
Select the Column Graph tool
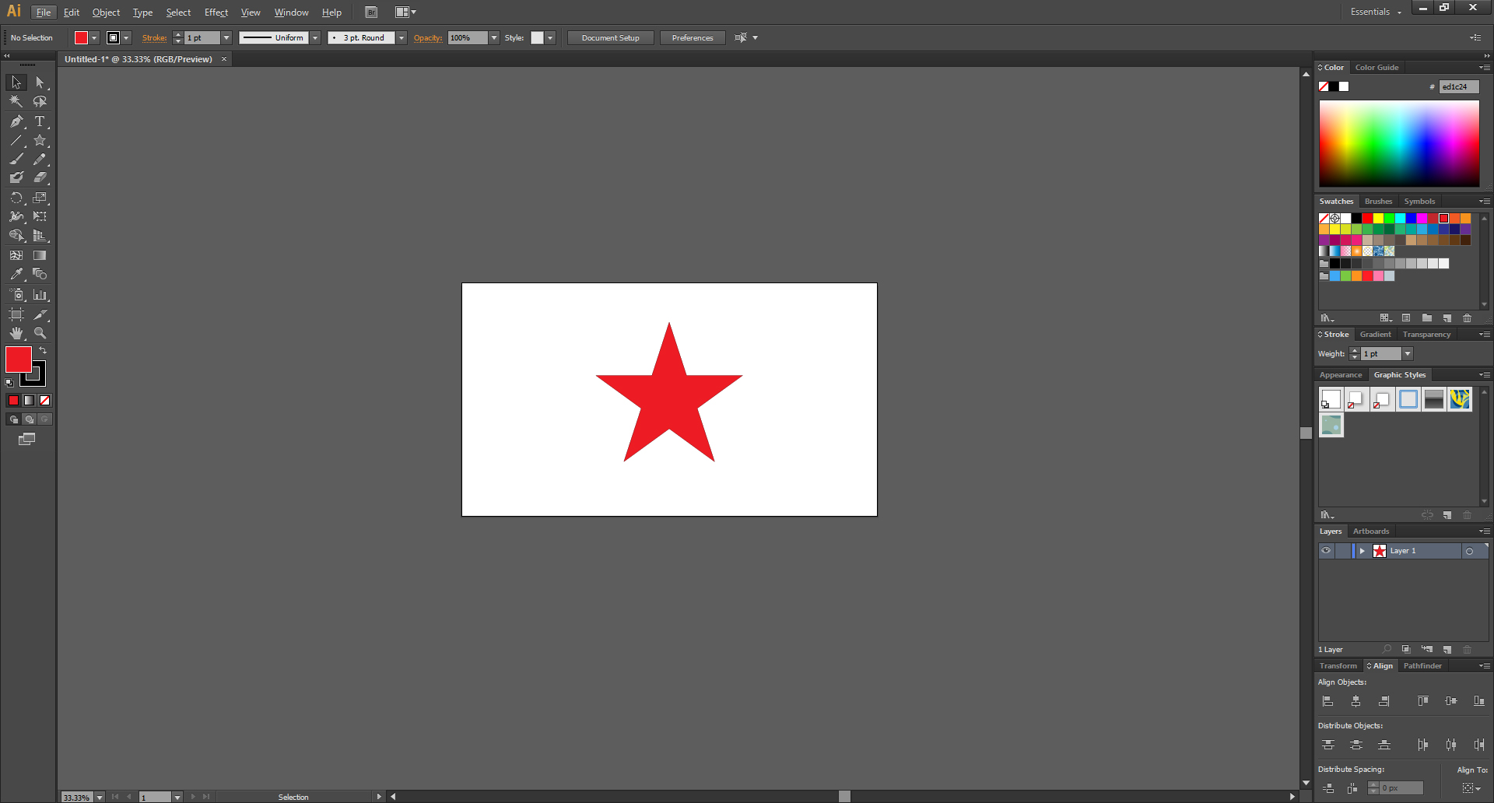(x=40, y=295)
